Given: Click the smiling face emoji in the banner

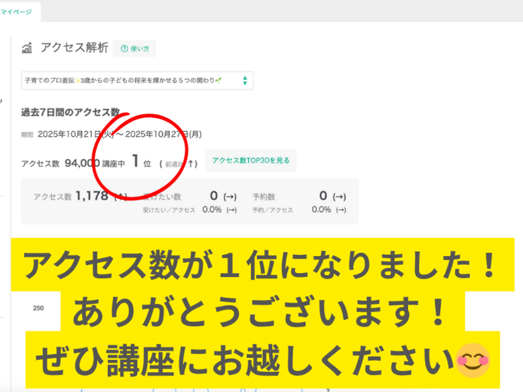Looking at the screenshot, I should 473,361.
